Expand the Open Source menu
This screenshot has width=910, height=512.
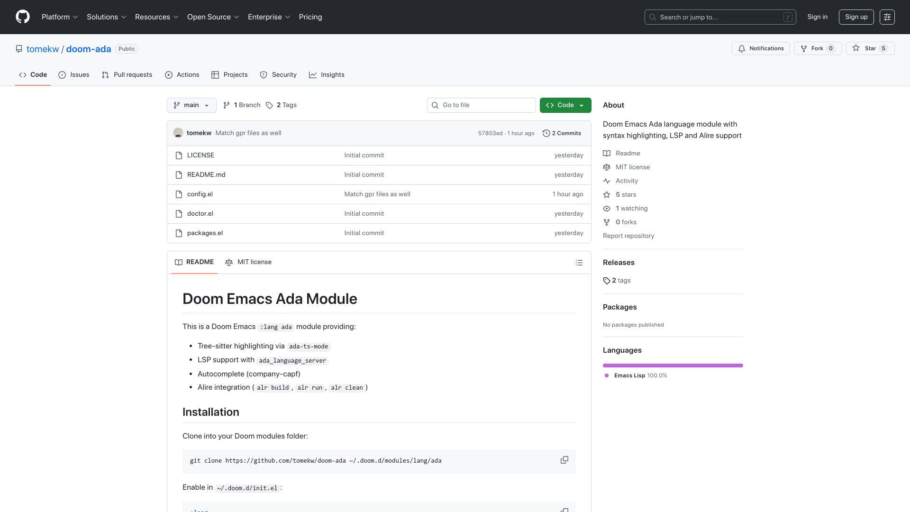(213, 17)
